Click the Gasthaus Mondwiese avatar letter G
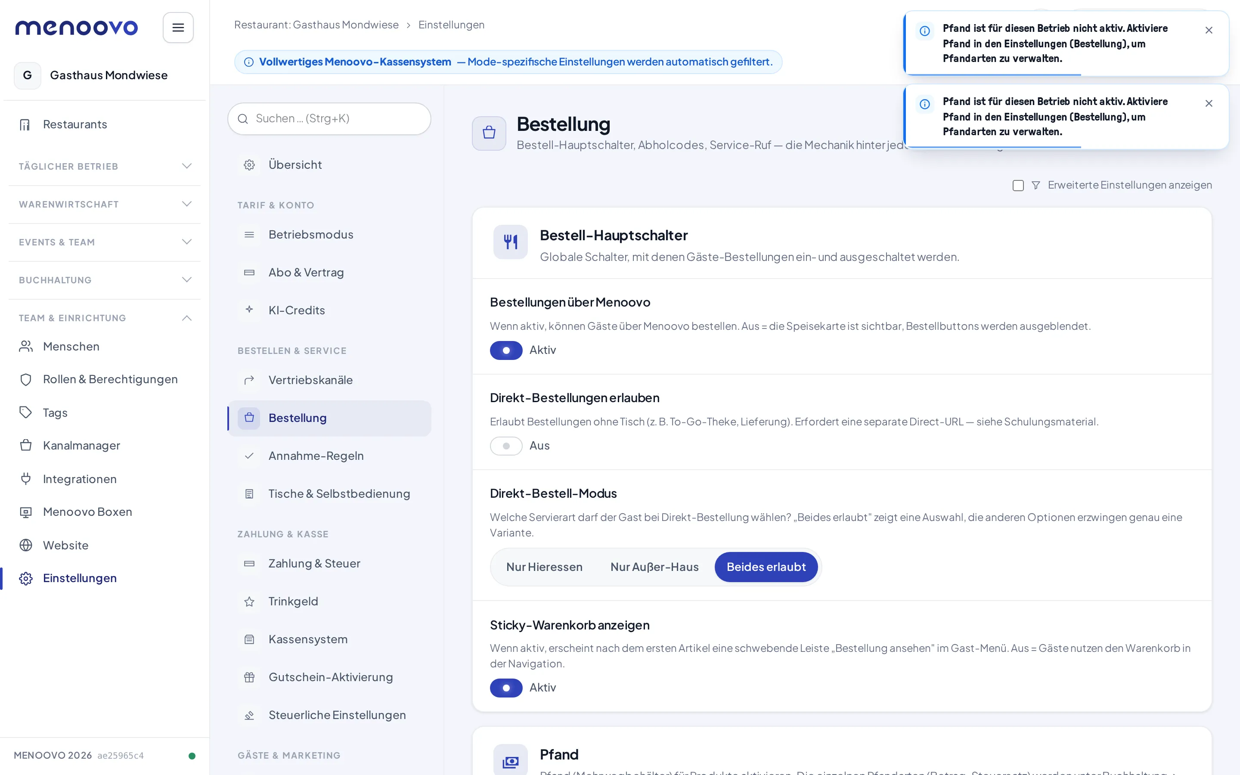This screenshot has width=1240, height=775. click(28, 75)
